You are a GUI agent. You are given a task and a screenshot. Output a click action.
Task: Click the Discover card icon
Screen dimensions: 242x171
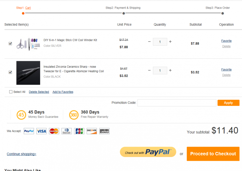[92, 131]
